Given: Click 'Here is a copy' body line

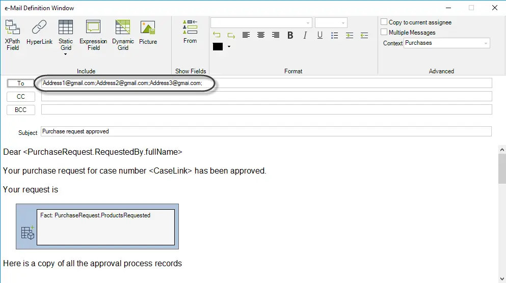Looking at the screenshot, I should (x=92, y=263).
